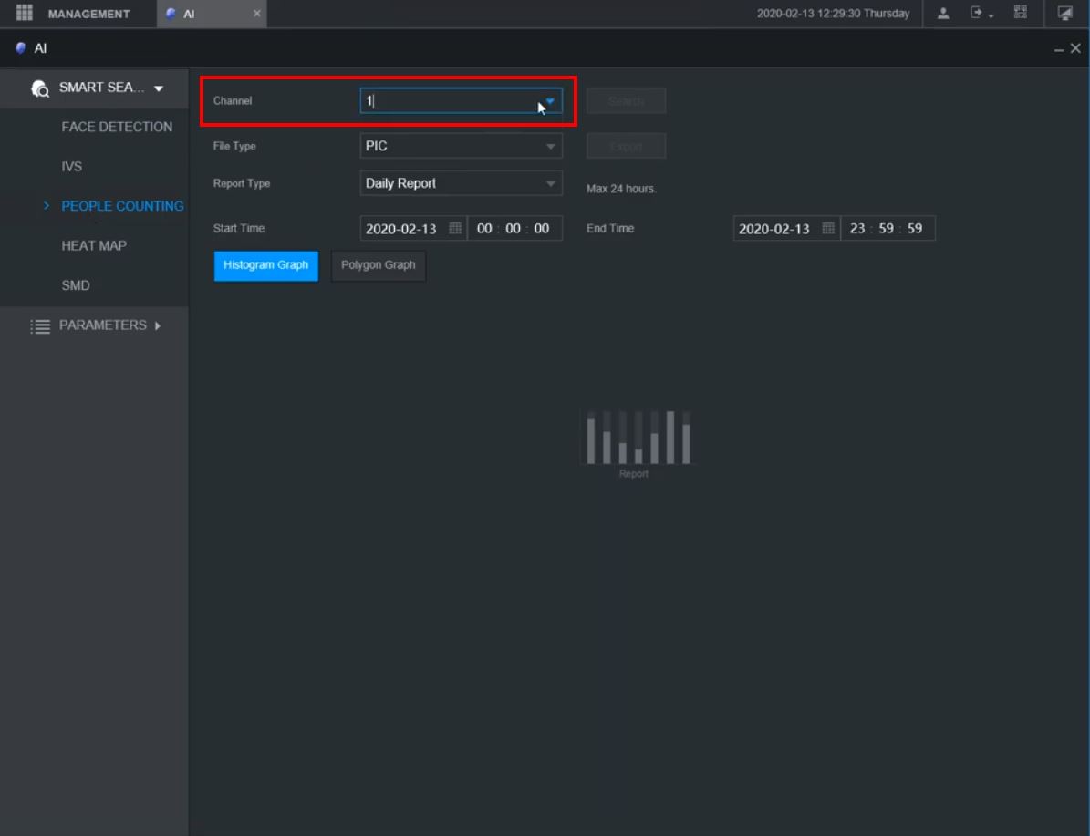Open the Start Time calendar picker
This screenshot has height=836, width=1090.
[455, 228]
